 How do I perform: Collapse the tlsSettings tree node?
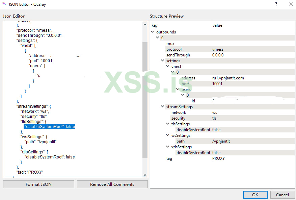click(168, 124)
